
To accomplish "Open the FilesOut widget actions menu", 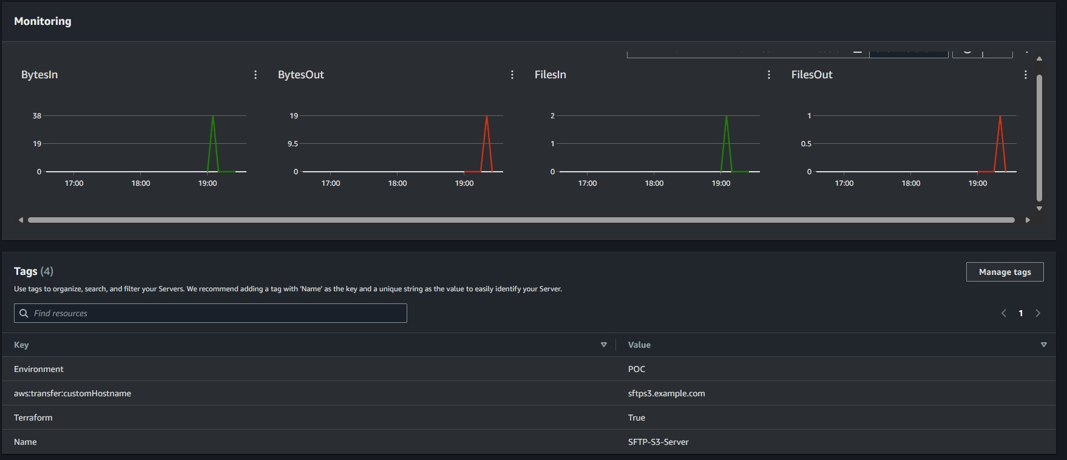I will pos(1026,75).
